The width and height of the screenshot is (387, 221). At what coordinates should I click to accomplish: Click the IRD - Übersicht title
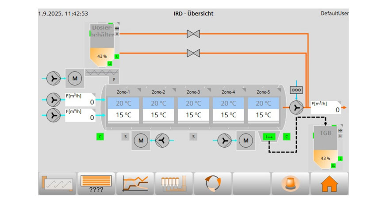click(193, 13)
